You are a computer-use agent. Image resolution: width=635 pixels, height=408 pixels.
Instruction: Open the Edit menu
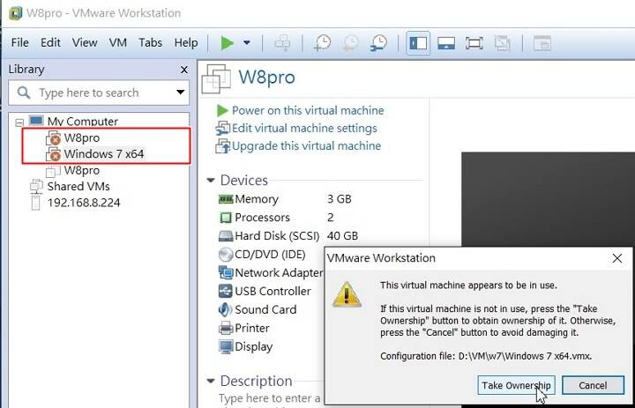(50, 42)
